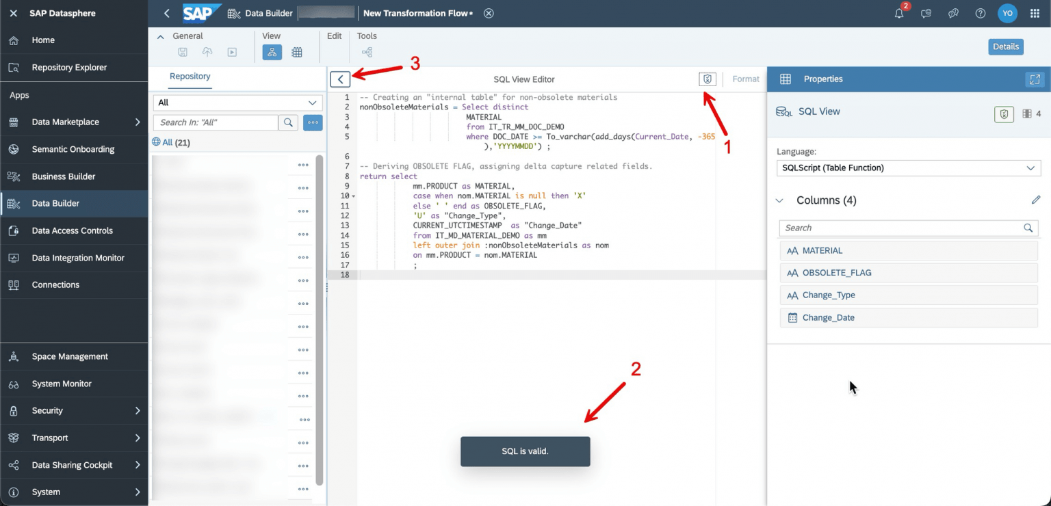This screenshot has width=1051, height=506.
Task: Collapse the Columns (4) section
Action: click(779, 200)
